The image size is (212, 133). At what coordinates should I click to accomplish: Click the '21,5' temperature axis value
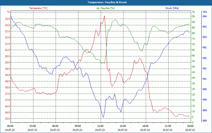point(7,44)
